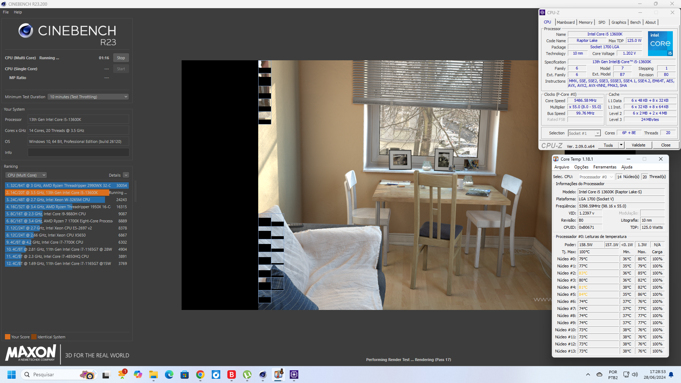Switch to the Graphics tab in CPU-Z

click(x=619, y=22)
